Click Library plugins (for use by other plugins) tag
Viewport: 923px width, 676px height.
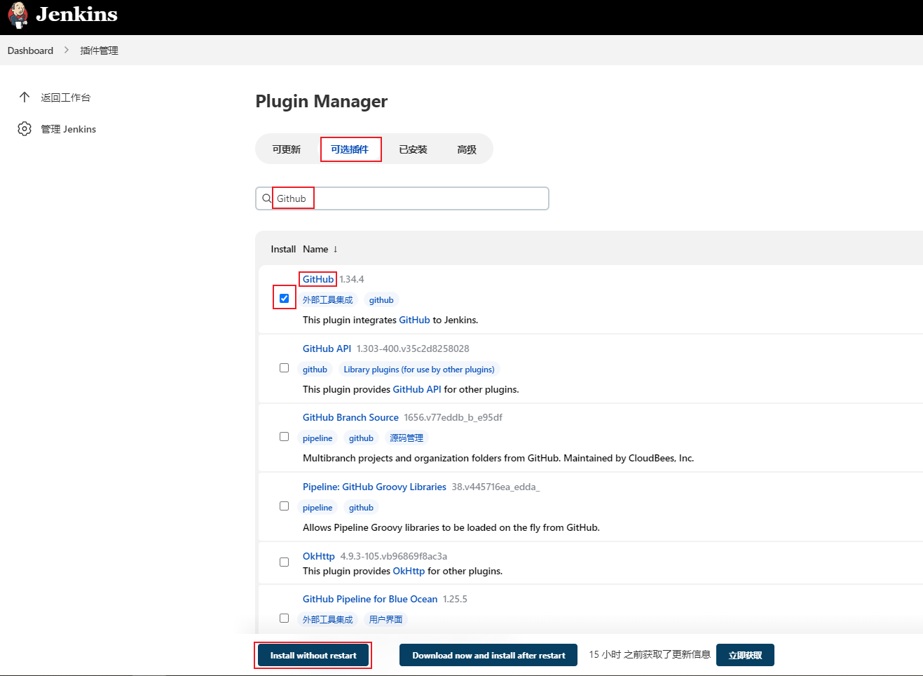point(419,369)
